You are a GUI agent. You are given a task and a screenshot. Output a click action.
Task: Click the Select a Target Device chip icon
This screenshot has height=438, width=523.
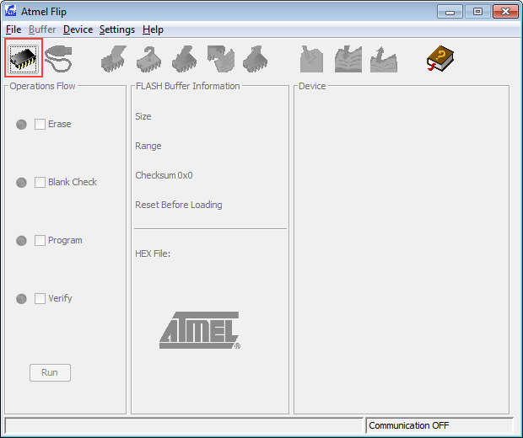coord(24,59)
